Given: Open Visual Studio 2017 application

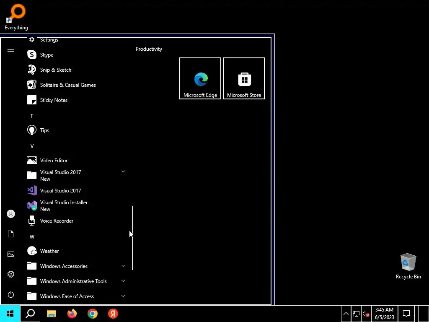Looking at the screenshot, I should pos(76,190).
